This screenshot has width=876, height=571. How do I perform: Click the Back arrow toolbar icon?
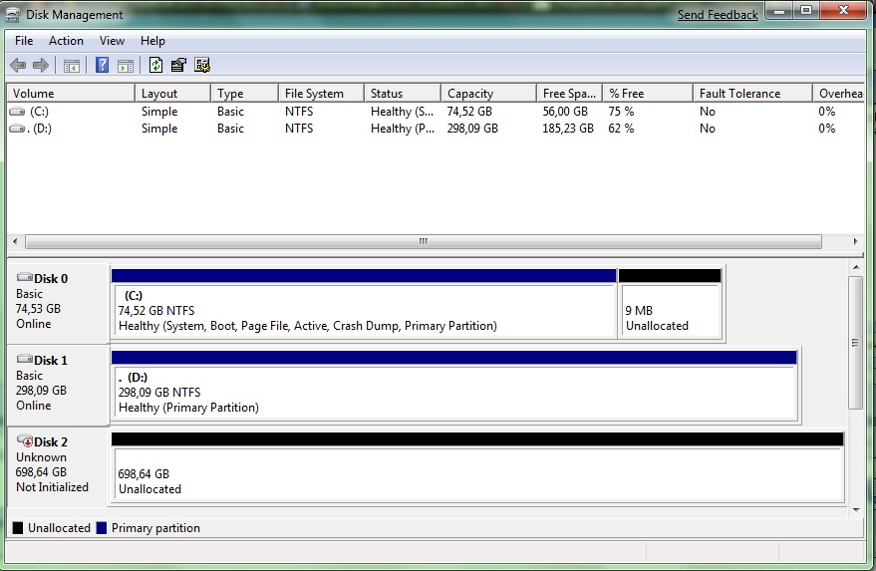[18, 66]
